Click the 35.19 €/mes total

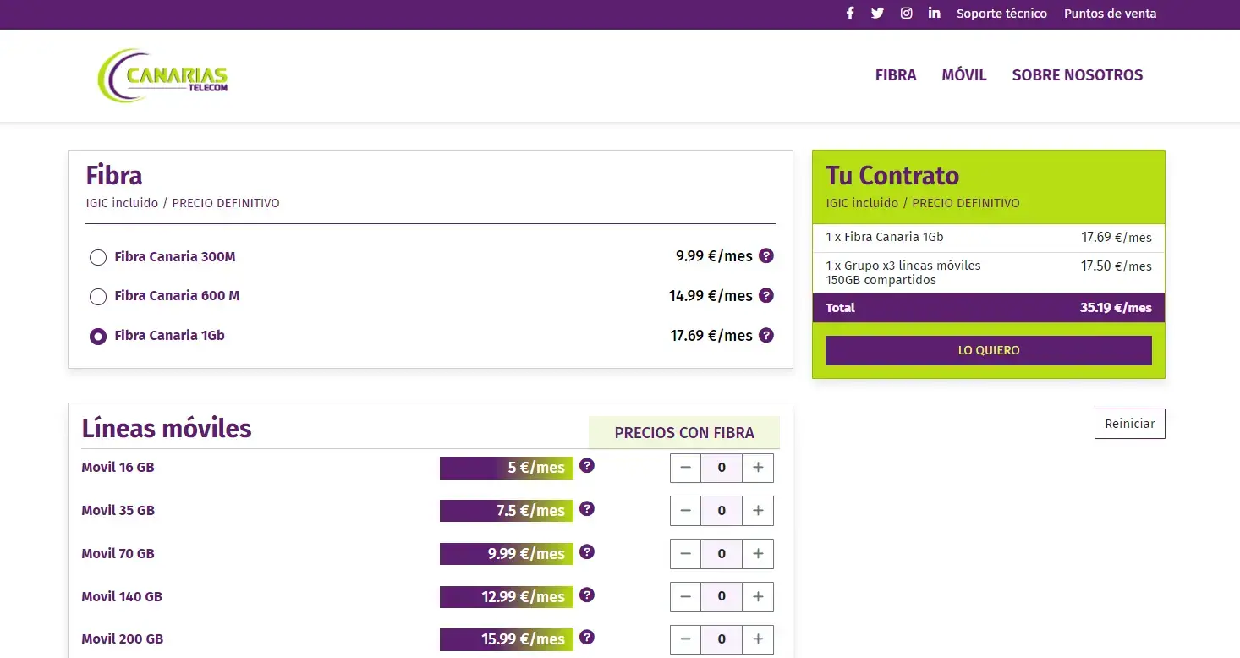click(x=1116, y=308)
